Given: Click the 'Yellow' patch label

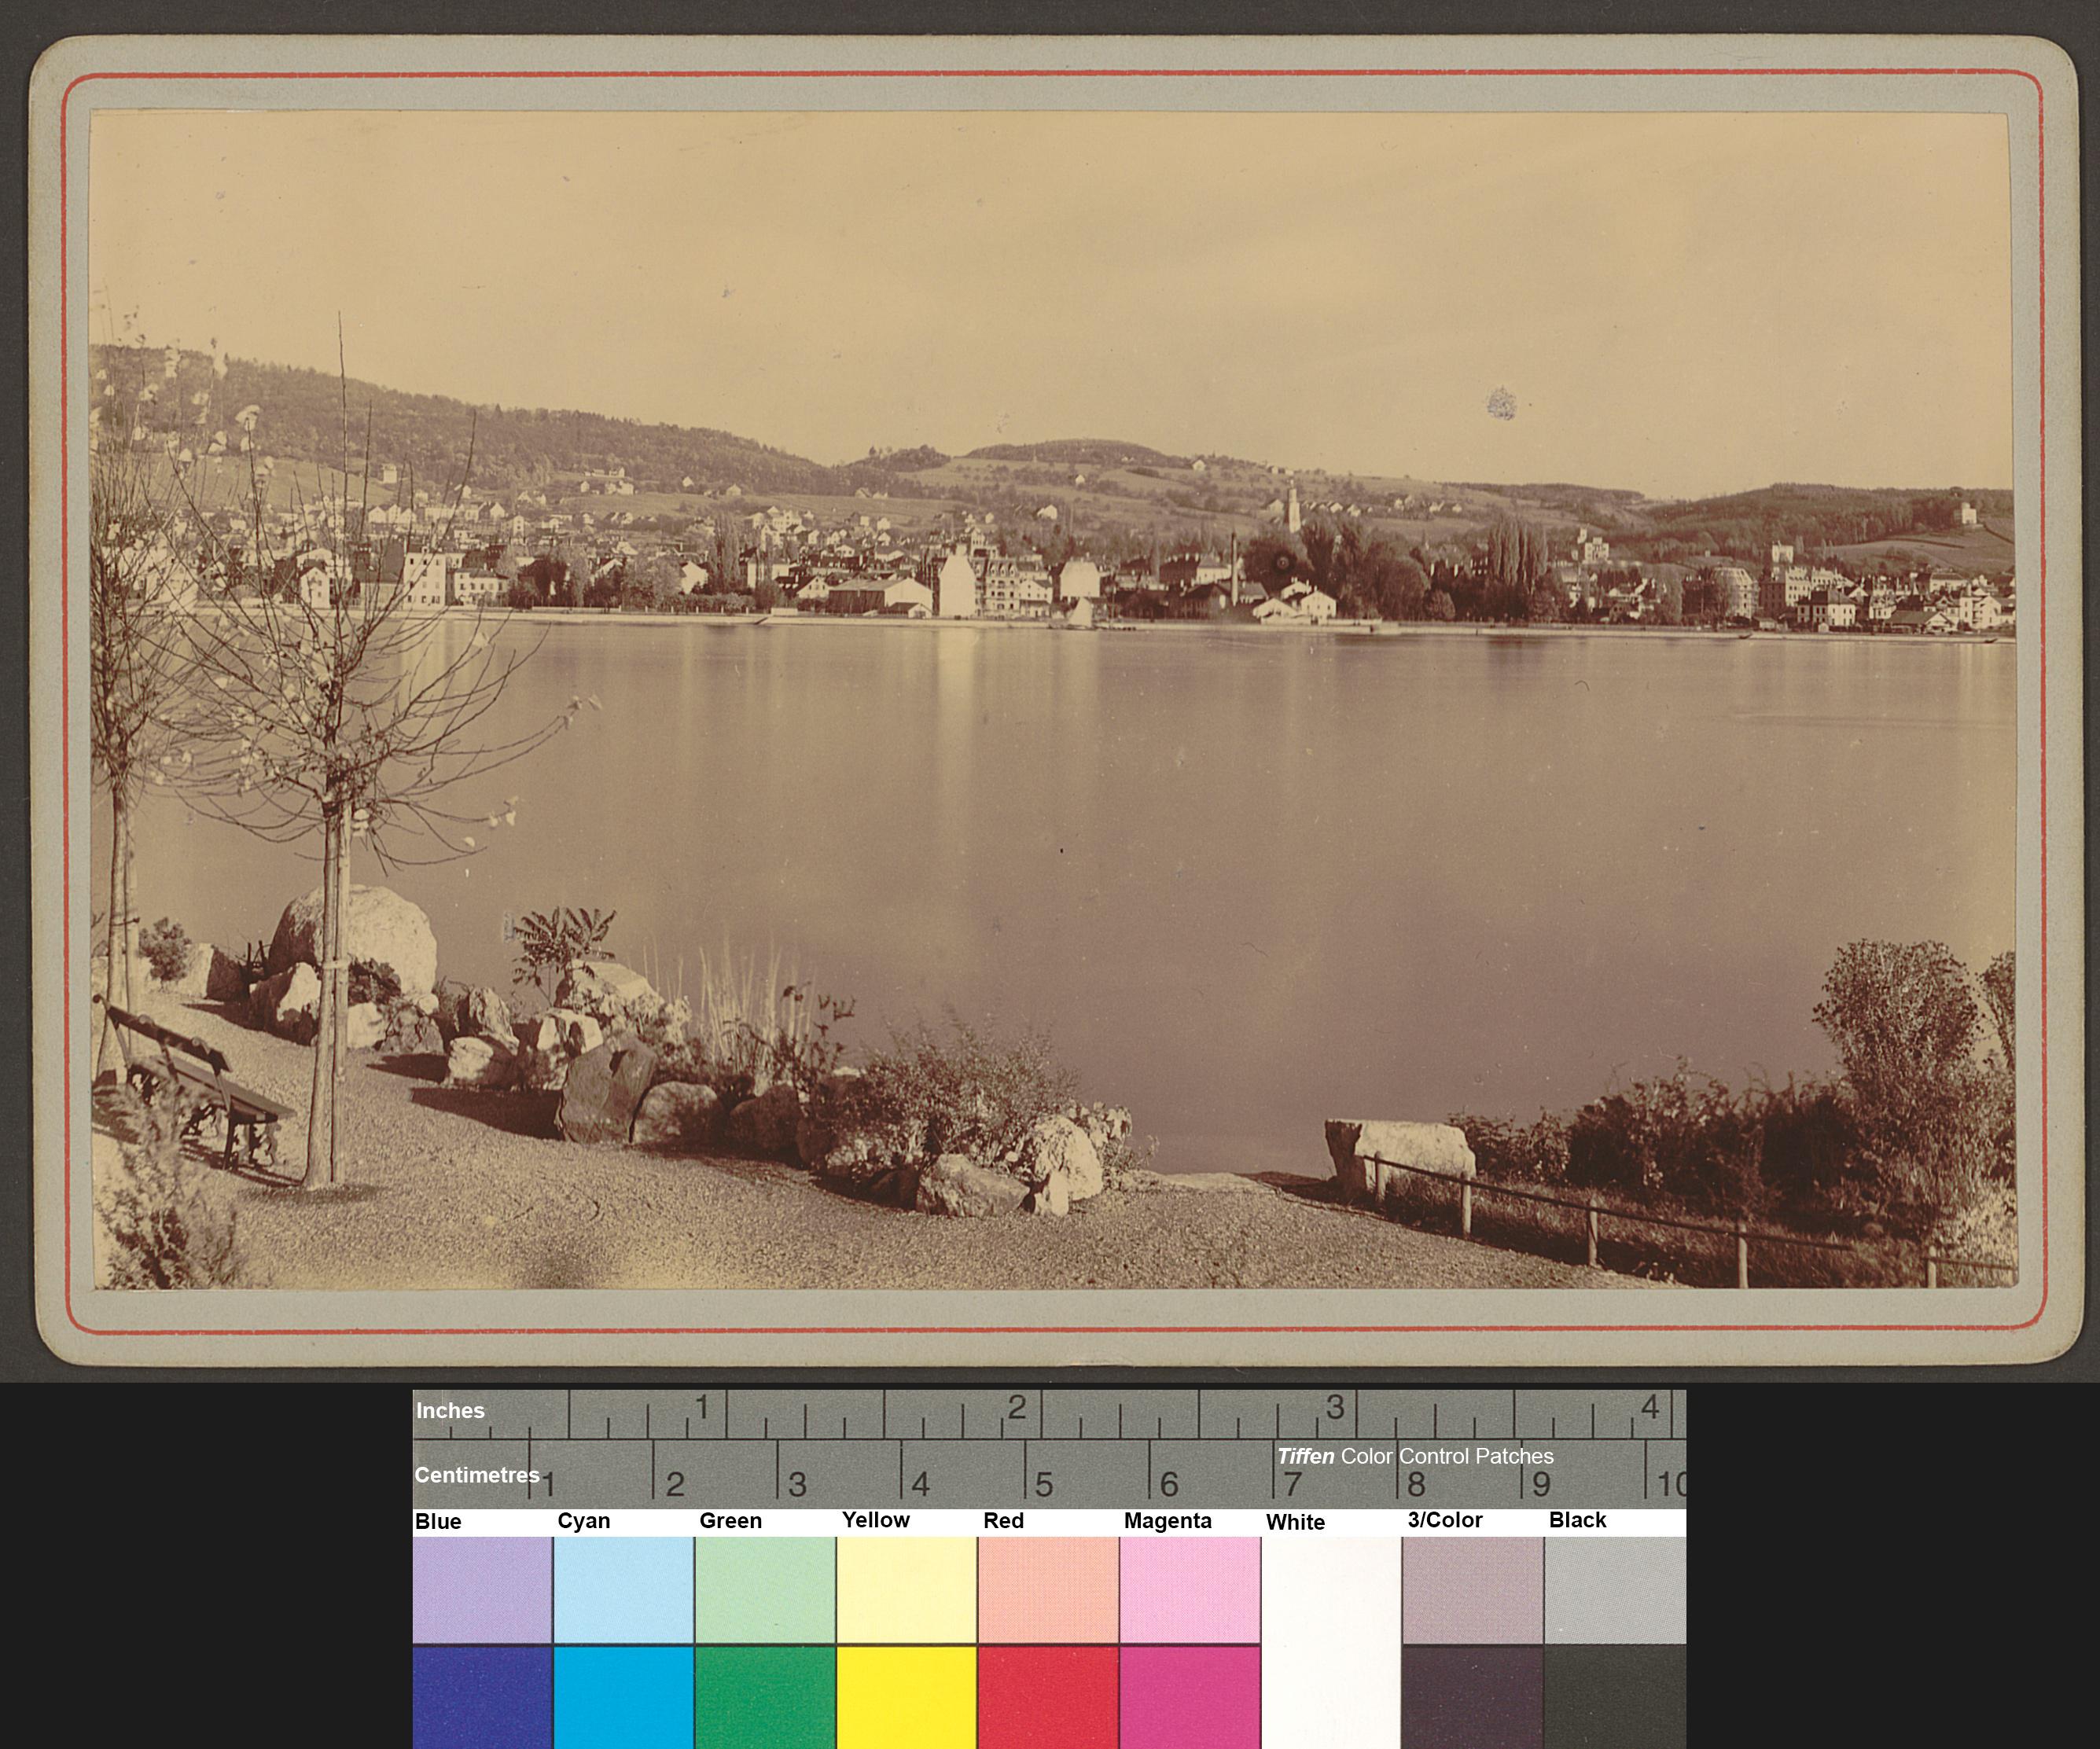Looking at the screenshot, I should [x=876, y=1519].
